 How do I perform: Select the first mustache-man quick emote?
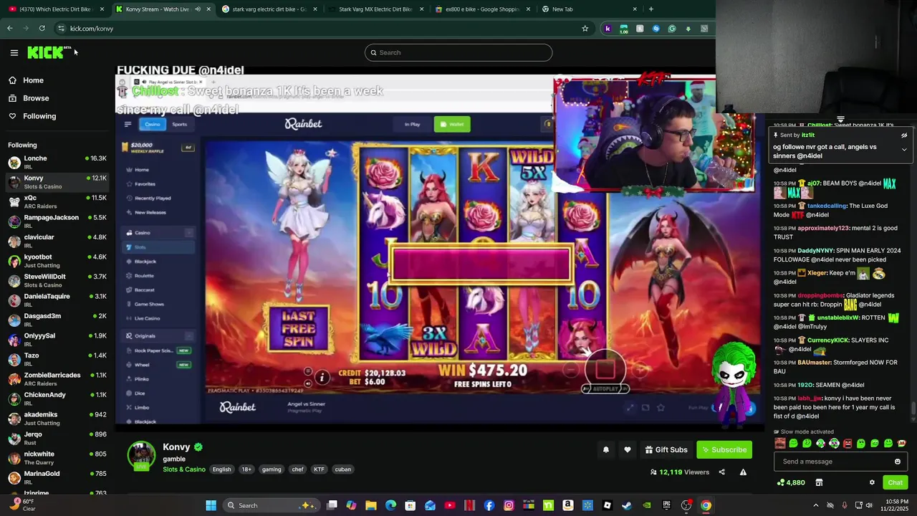779,444
